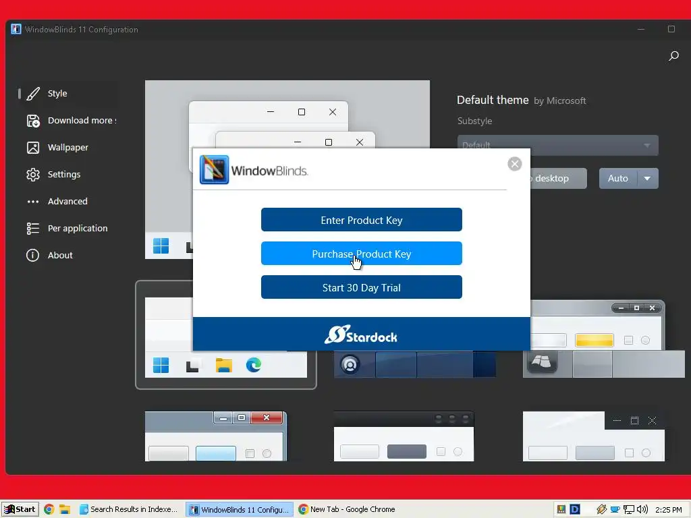Click the Windows Start button
691x518 pixels.
point(20,509)
